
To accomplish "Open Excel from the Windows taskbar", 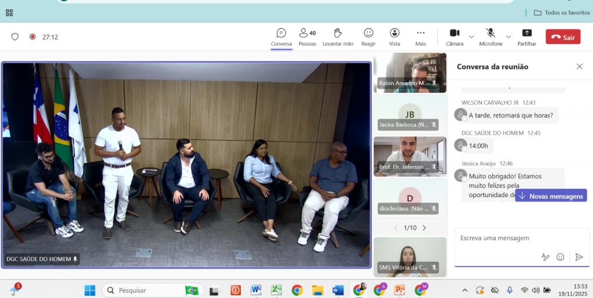I will (276, 290).
